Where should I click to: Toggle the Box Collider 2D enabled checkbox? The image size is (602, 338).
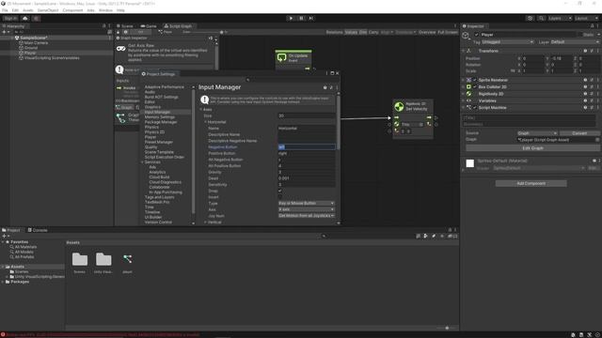click(474, 87)
